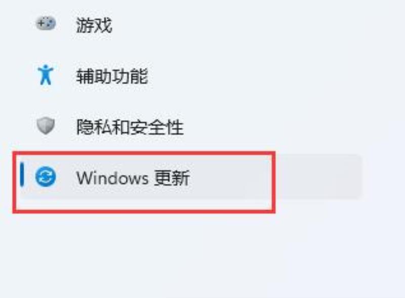Image resolution: width=405 pixels, height=298 pixels.
Task: Click the word Windows in the update entry
Action: [x=112, y=178]
